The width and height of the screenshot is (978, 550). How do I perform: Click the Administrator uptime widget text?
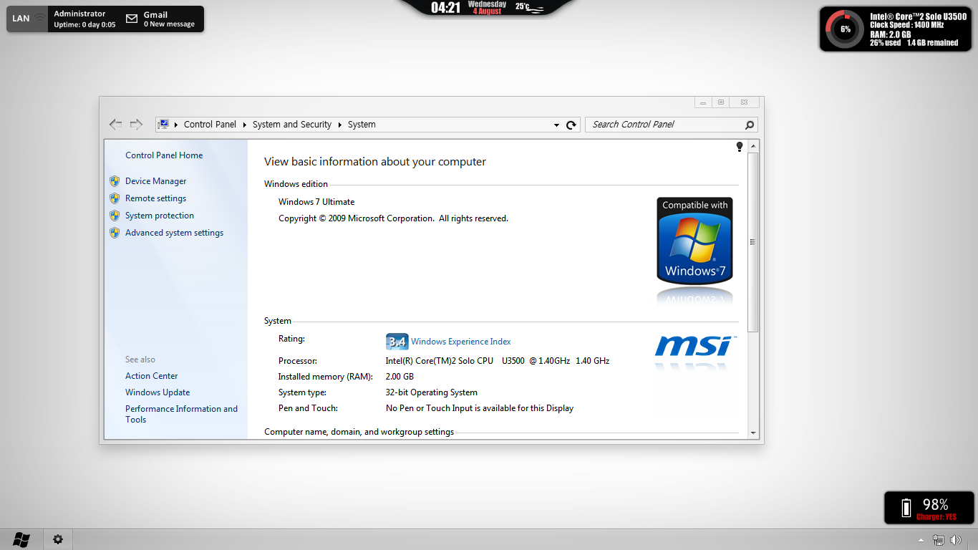pyautogui.click(x=84, y=19)
